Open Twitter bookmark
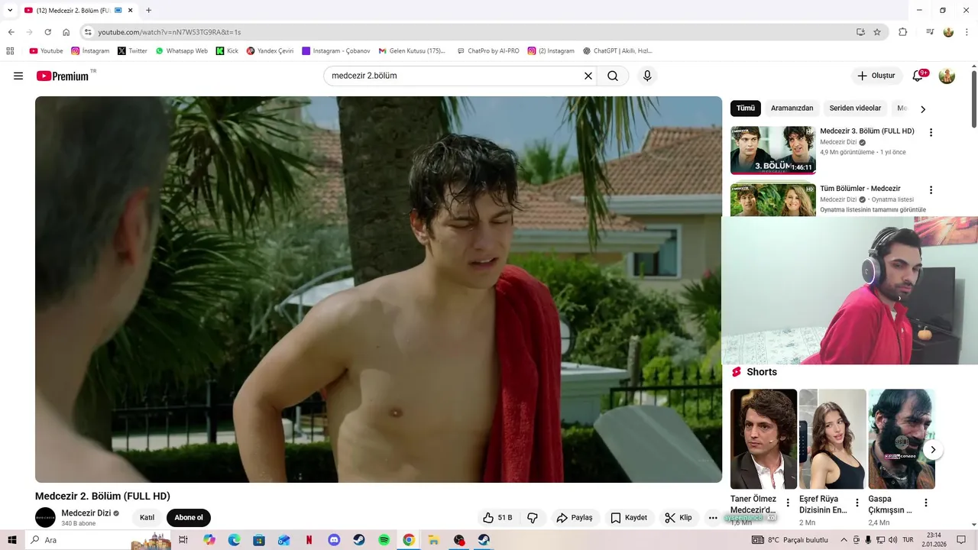 click(132, 51)
